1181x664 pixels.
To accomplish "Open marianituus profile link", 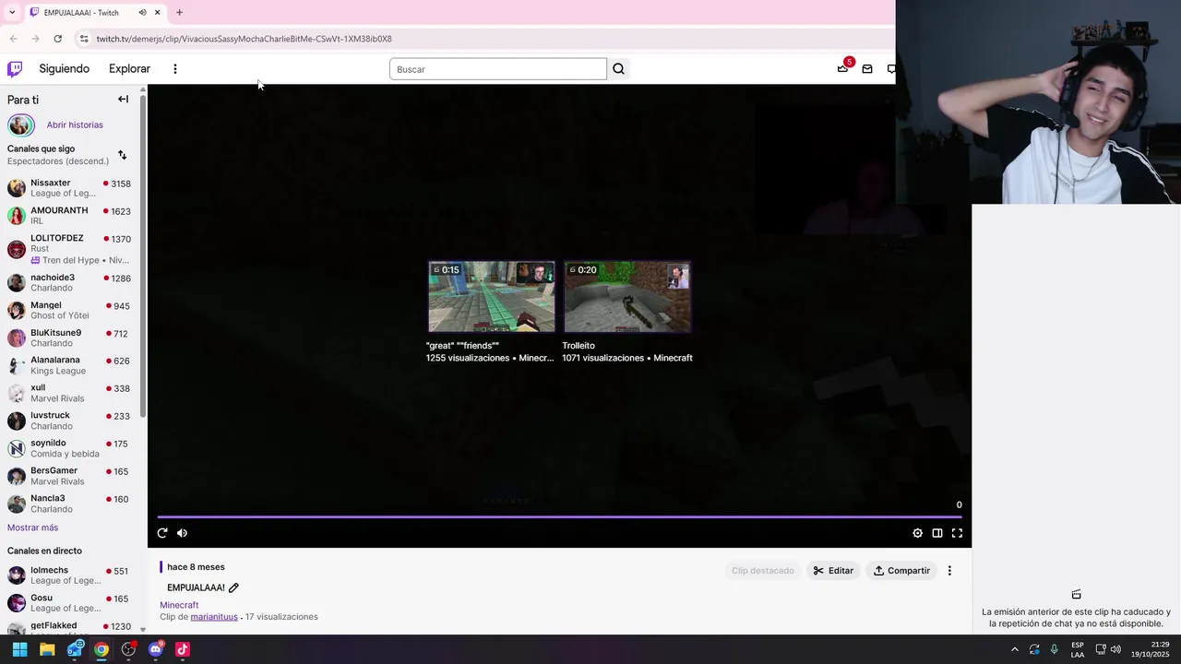I will (214, 617).
